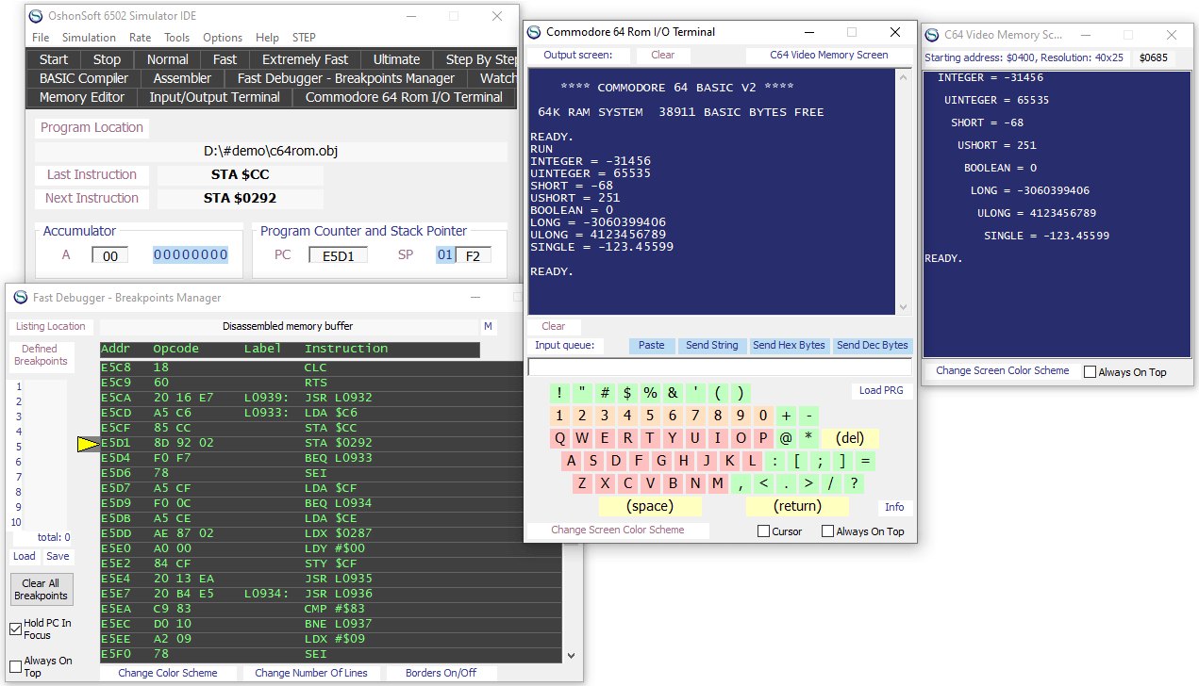The width and height of the screenshot is (1199, 686).
Task: Click the PC value field E5D1
Action: 338,254
